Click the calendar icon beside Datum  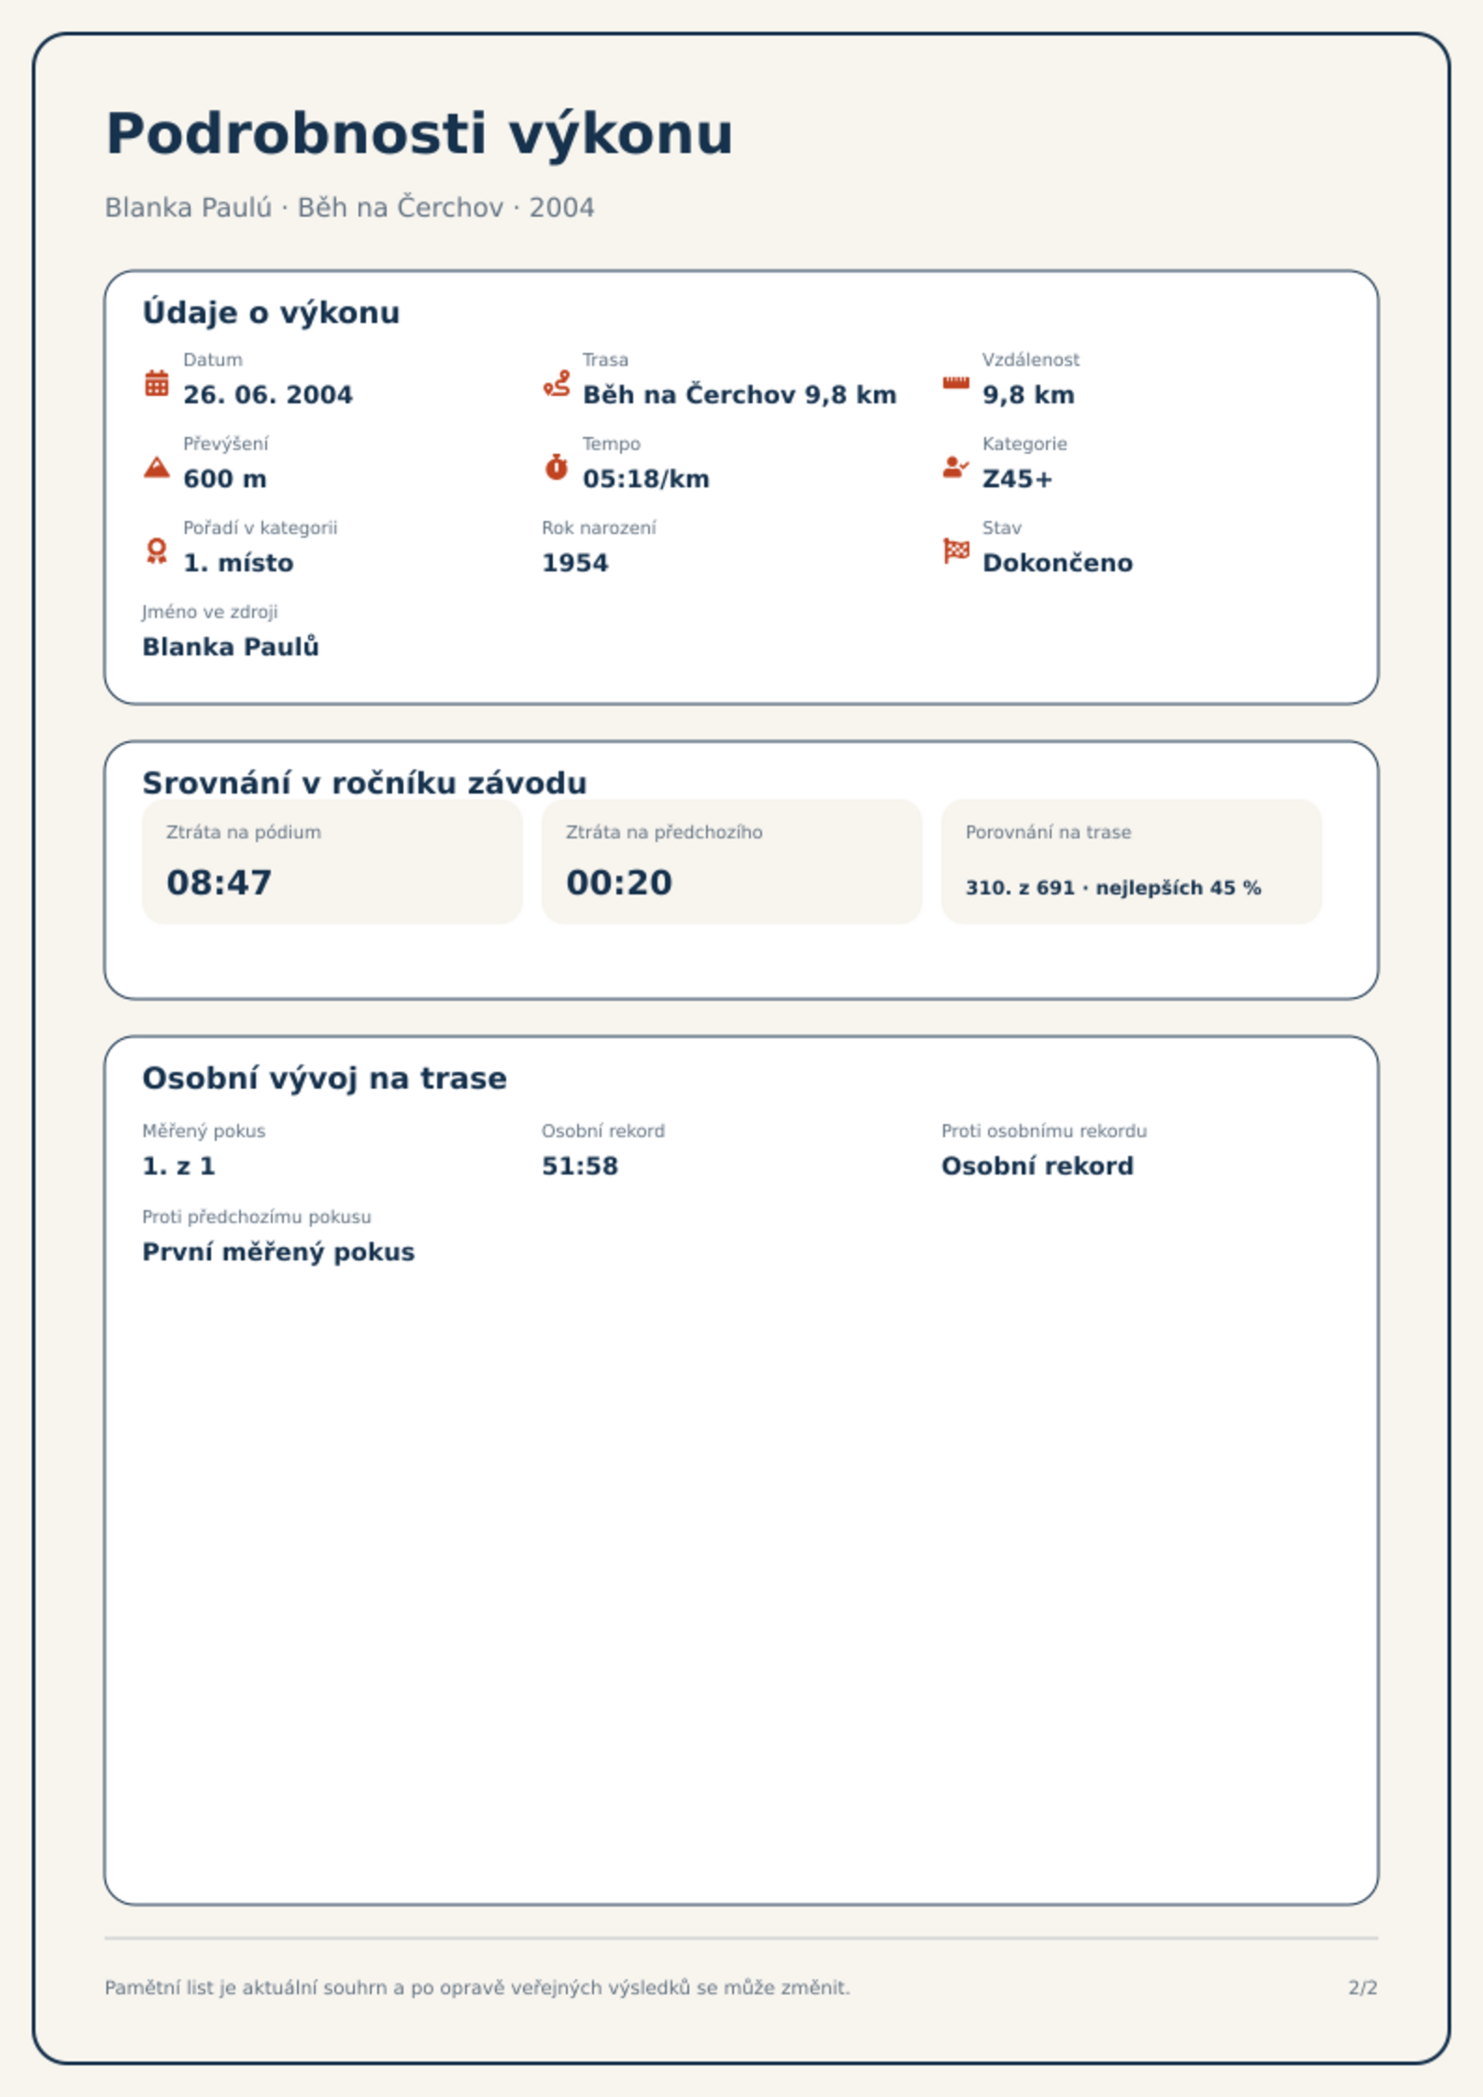157,383
